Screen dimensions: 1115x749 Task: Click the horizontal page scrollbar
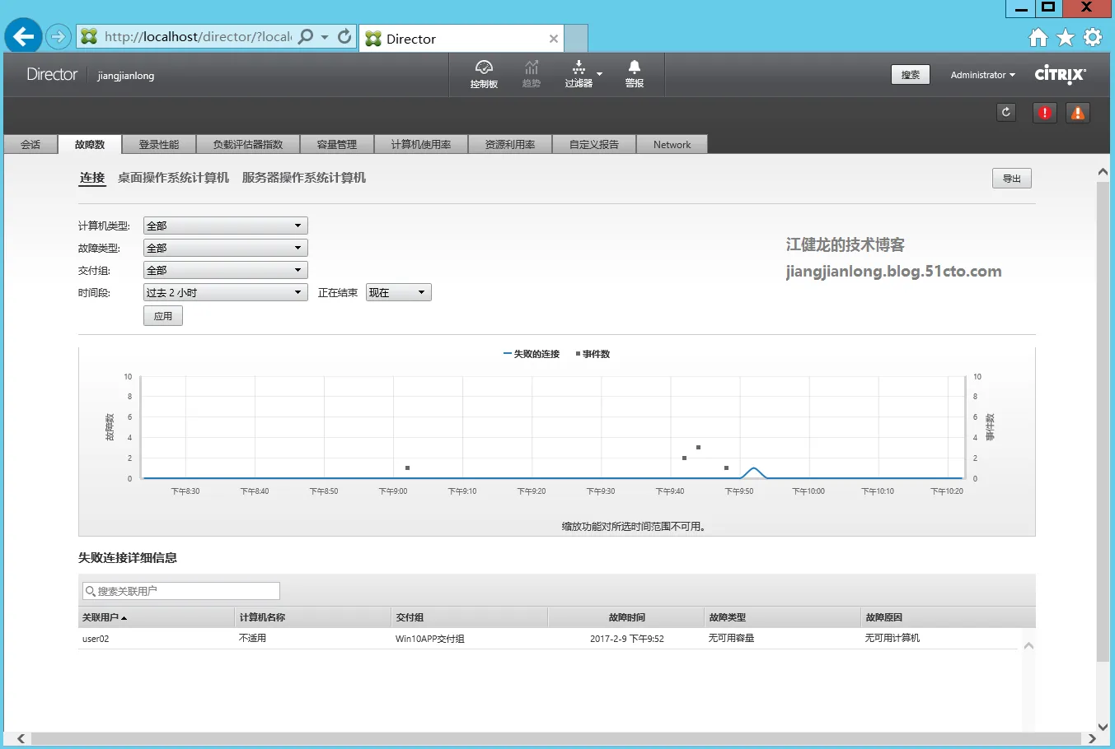(x=556, y=739)
